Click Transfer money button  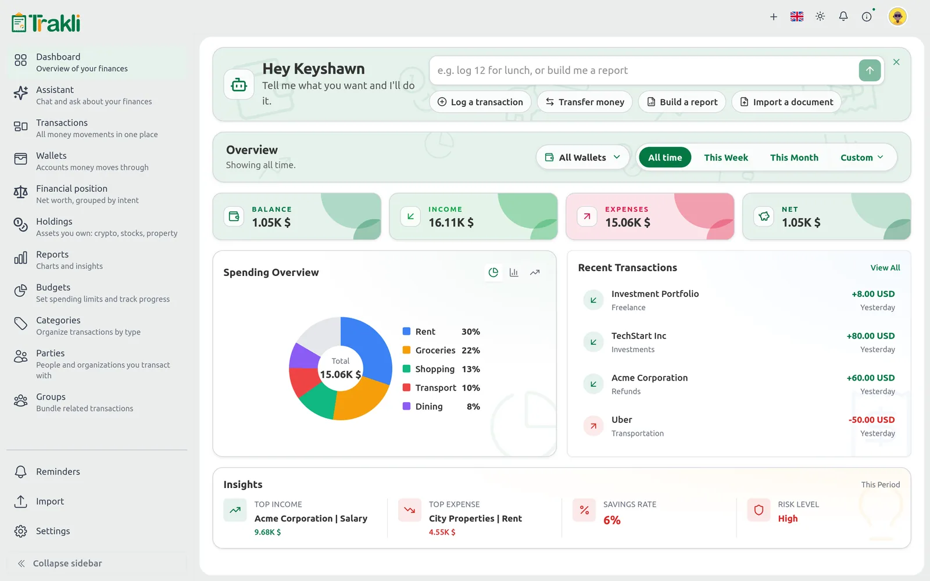(x=585, y=102)
